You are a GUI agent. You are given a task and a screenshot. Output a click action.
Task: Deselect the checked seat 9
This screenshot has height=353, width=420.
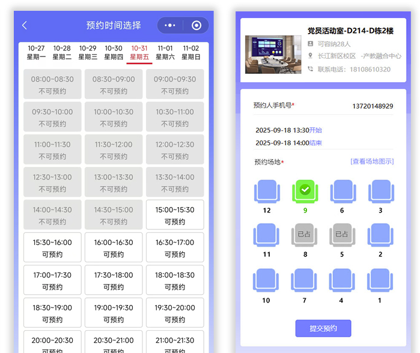point(305,192)
